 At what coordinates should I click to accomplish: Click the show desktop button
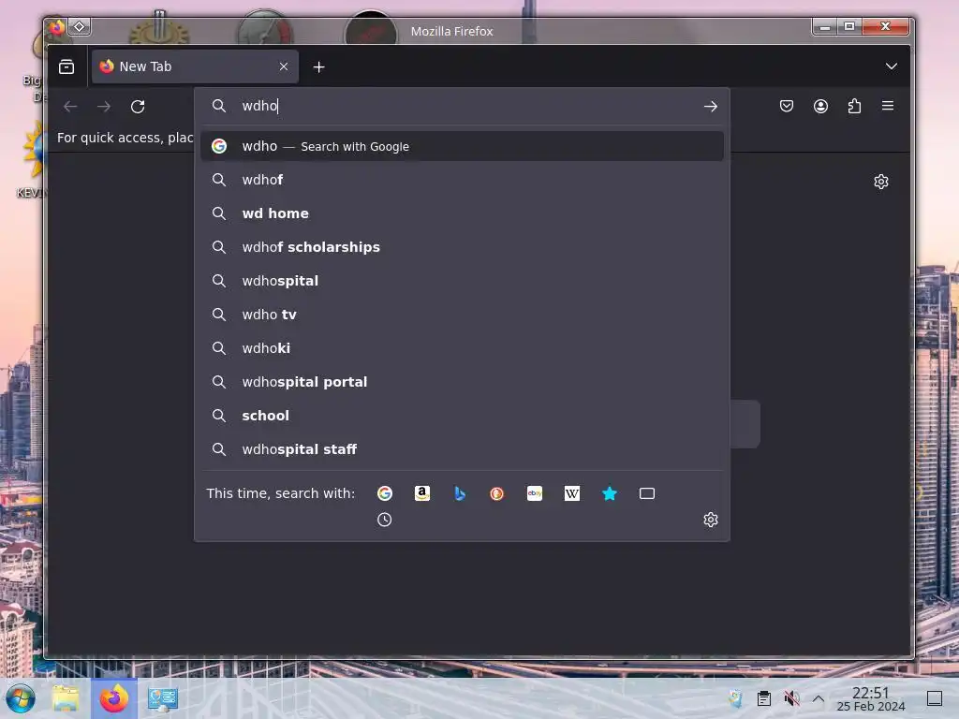pos(935,698)
